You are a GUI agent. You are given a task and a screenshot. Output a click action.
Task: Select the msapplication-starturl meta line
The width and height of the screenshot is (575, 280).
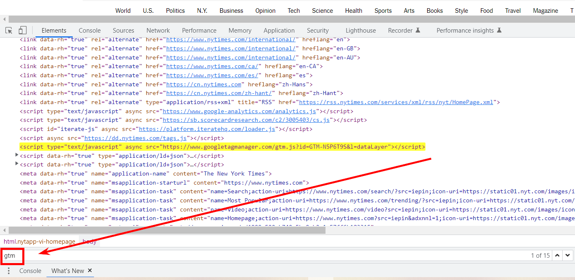pos(164,183)
